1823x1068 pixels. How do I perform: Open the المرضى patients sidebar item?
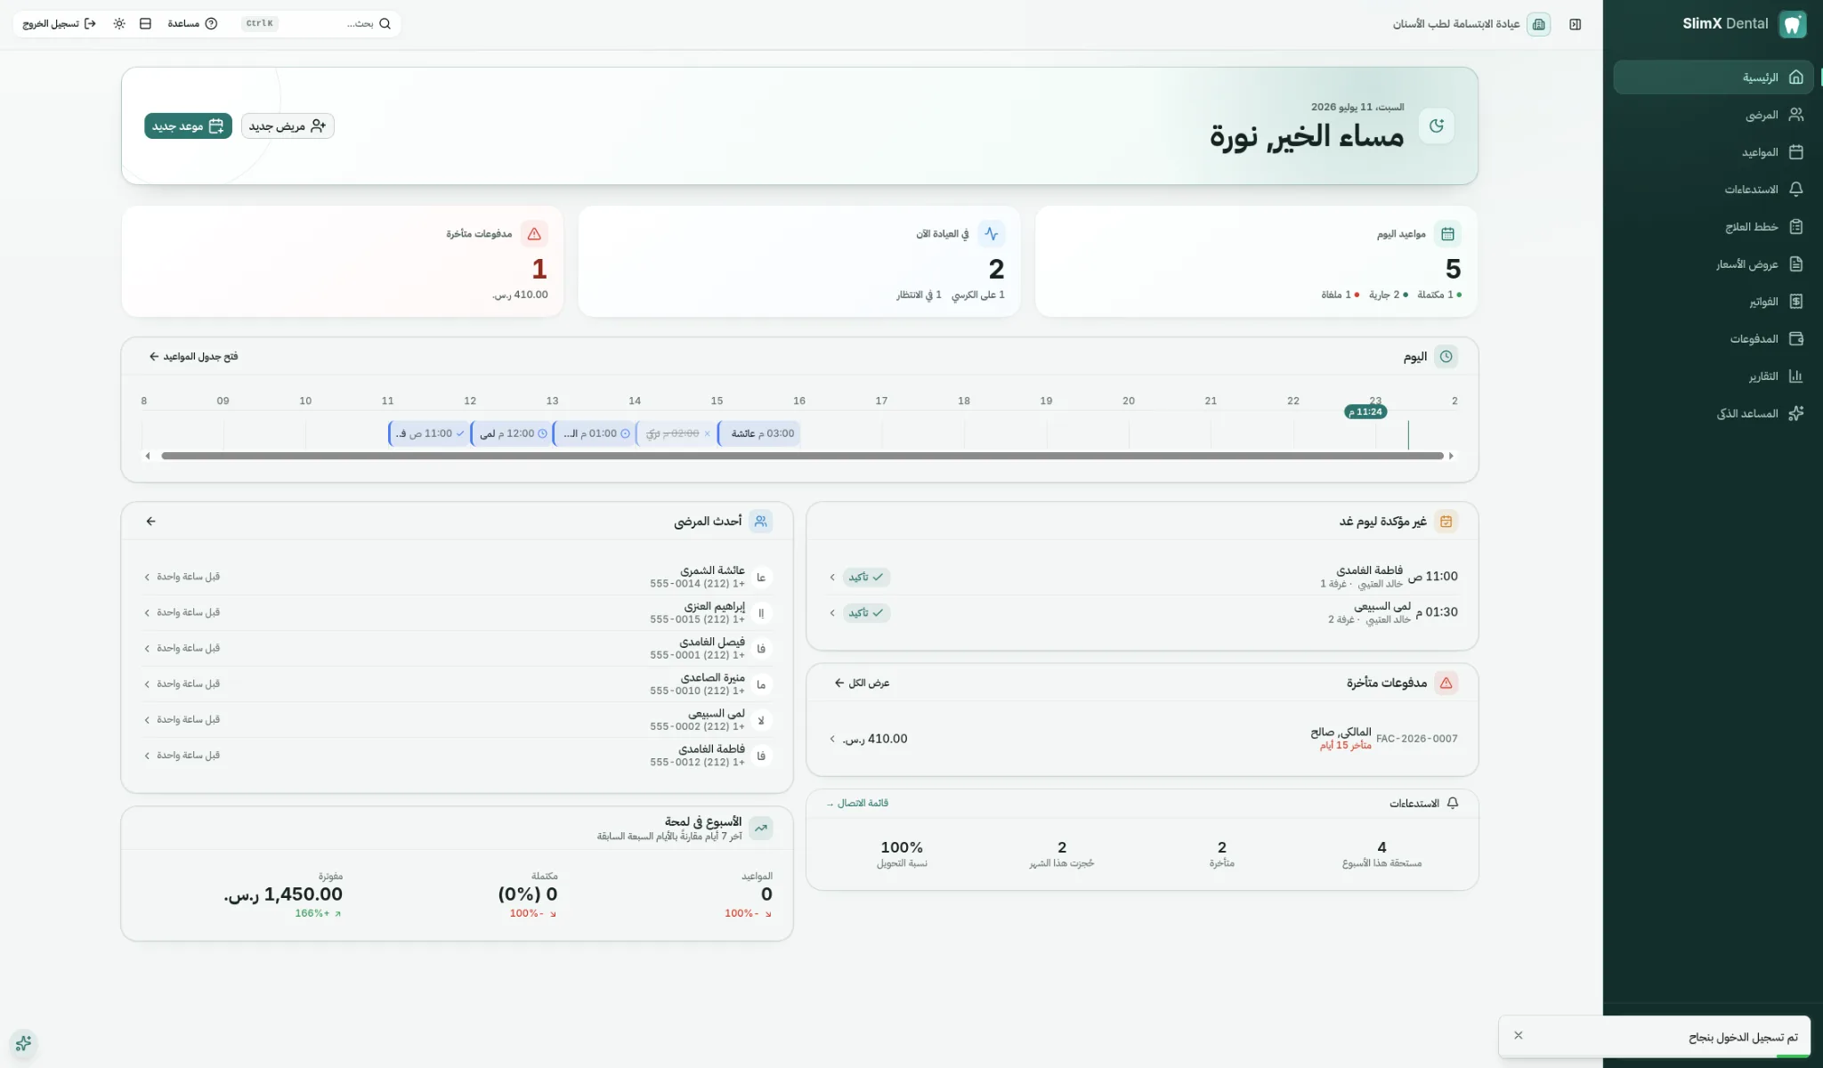tap(1713, 115)
